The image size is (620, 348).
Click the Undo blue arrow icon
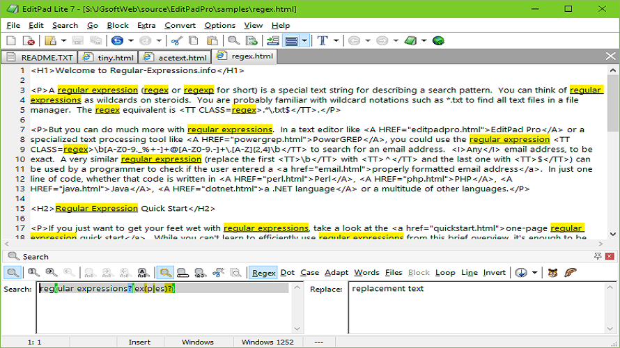(117, 41)
